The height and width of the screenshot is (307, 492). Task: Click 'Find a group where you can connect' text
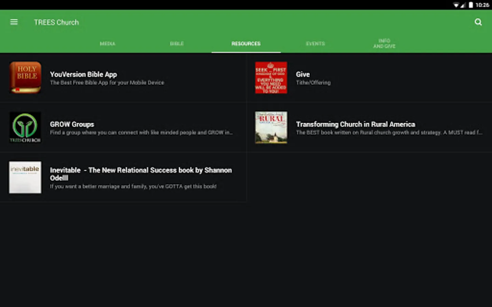141,132
